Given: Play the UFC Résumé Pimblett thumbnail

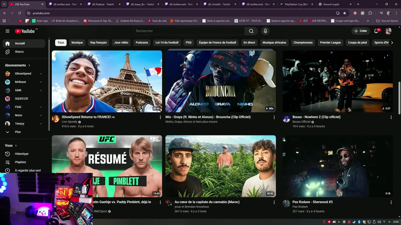Looking at the screenshot, I should click(107, 166).
